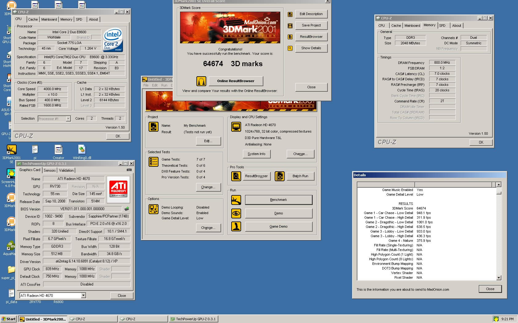Click the system tray hand icon
This screenshot has width=518, height=323.
496,319
